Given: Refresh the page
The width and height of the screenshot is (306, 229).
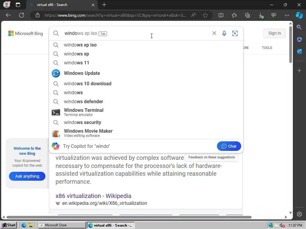Looking at the screenshot, I should [x=22, y=15].
